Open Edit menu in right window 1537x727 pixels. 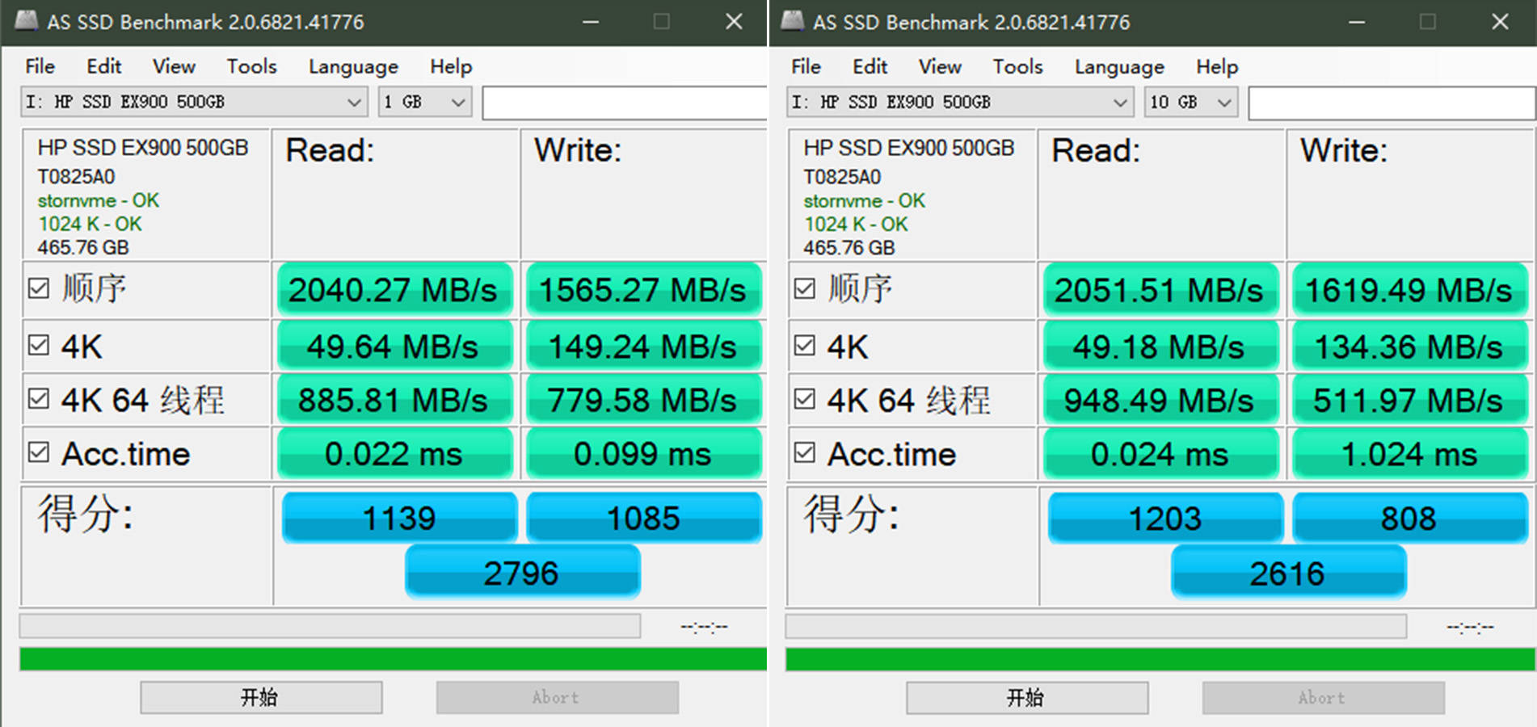pyautogui.click(x=870, y=66)
